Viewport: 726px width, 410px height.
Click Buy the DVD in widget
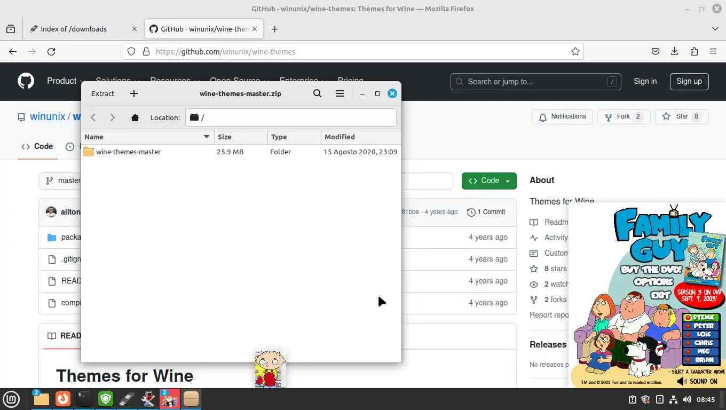click(651, 270)
